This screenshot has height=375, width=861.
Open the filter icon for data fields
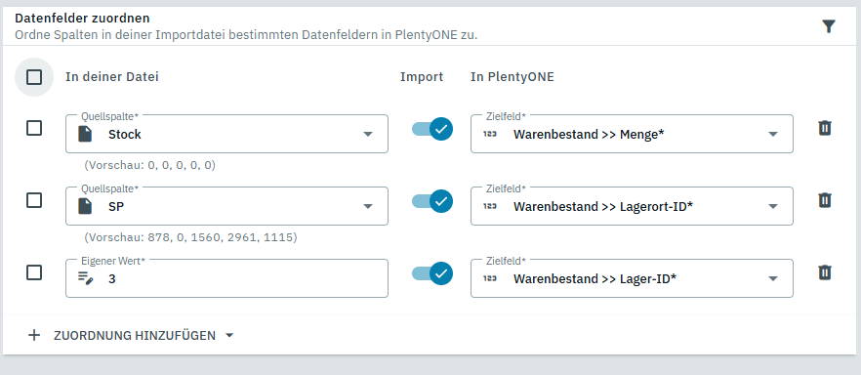click(x=829, y=25)
